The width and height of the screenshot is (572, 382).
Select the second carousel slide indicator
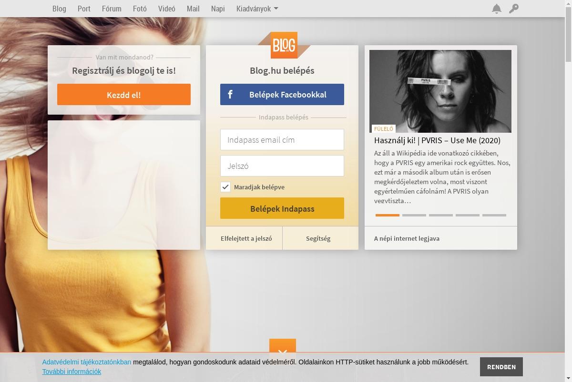click(414, 215)
